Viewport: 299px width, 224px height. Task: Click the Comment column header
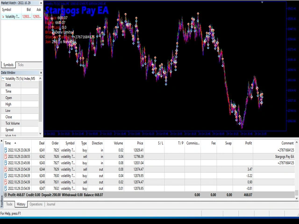click(287, 143)
